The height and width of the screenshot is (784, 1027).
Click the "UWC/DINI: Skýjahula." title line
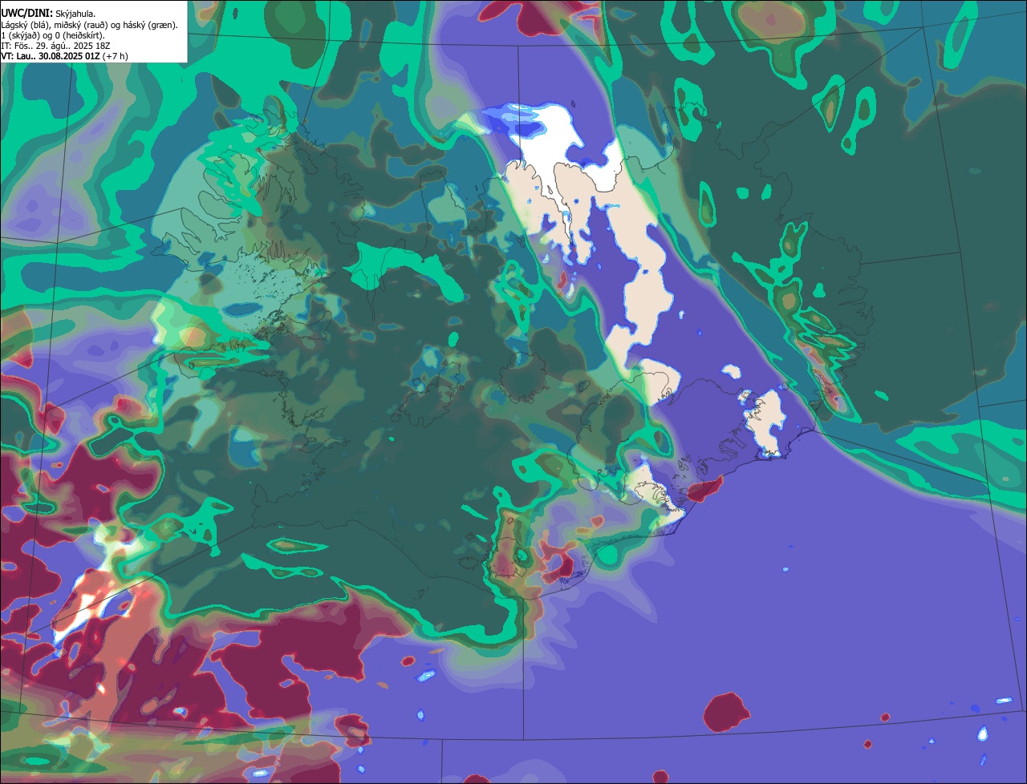[x=49, y=14]
